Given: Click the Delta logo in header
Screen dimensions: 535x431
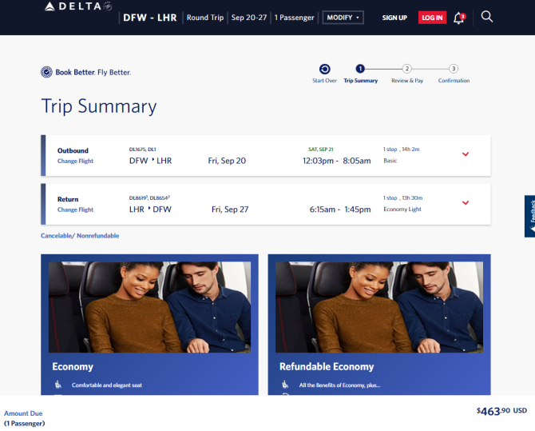Looking at the screenshot, I should pos(78,6).
